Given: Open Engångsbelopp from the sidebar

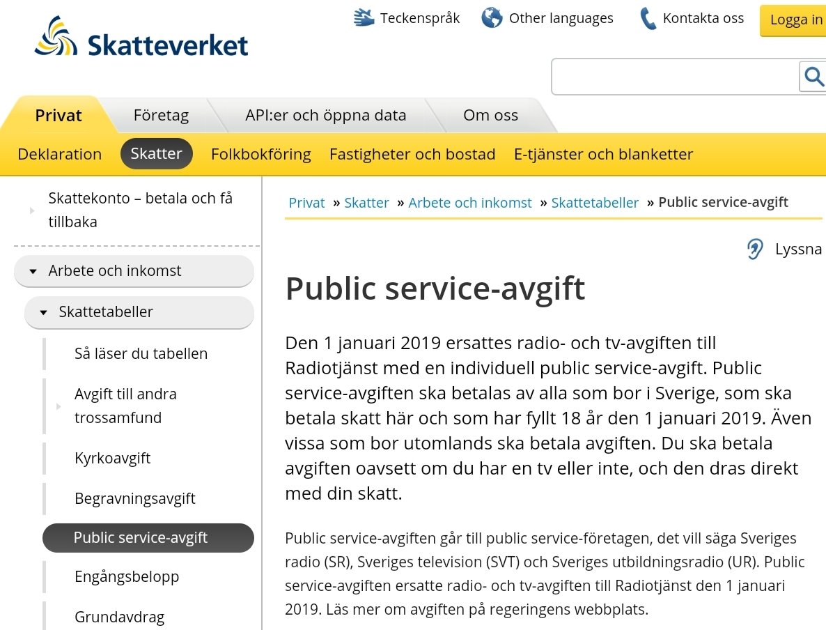Looking at the screenshot, I should click(x=127, y=576).
